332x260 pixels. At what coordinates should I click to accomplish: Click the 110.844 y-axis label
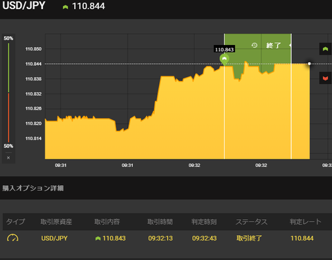click(33, 64)
